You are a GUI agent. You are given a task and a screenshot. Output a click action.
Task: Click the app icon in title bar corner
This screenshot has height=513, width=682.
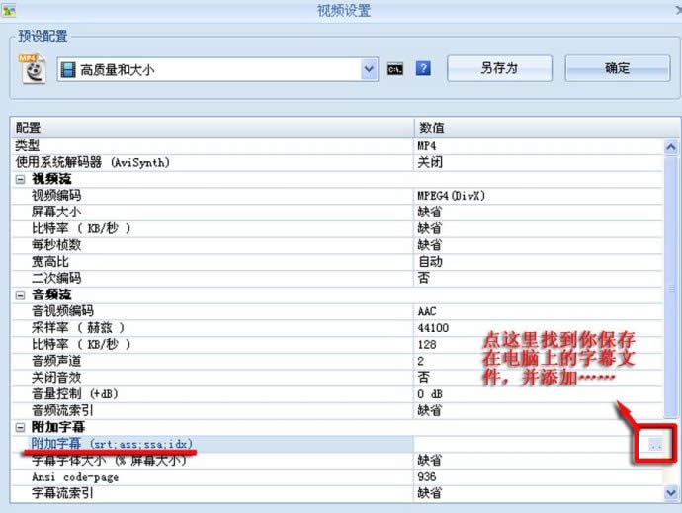pos(9,9)
